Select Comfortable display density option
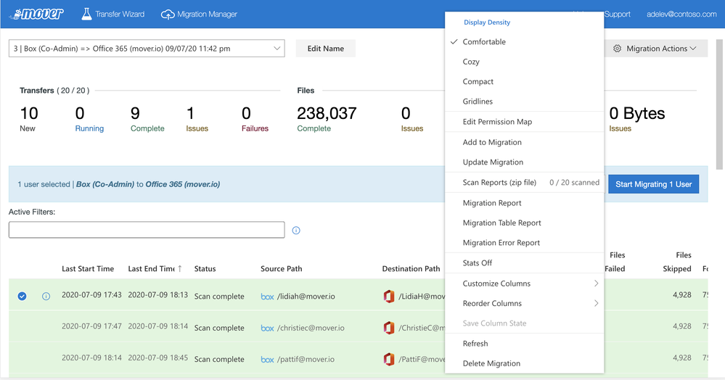725x380 pixels. (484, 42)
